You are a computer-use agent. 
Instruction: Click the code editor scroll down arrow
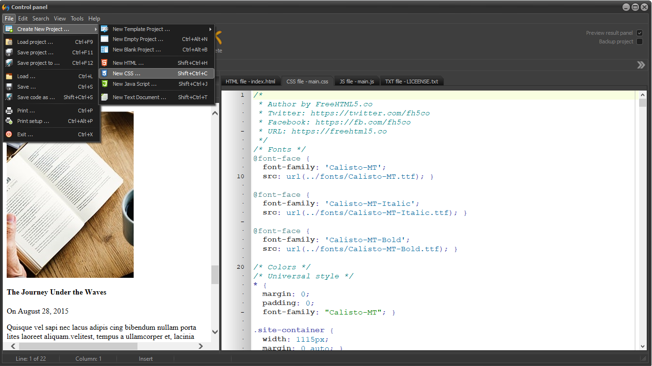coord(642,346)
